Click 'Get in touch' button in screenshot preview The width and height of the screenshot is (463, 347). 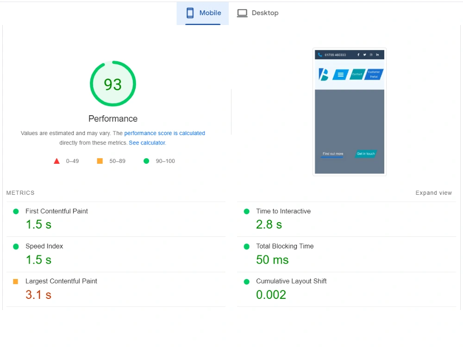[366, 154]
